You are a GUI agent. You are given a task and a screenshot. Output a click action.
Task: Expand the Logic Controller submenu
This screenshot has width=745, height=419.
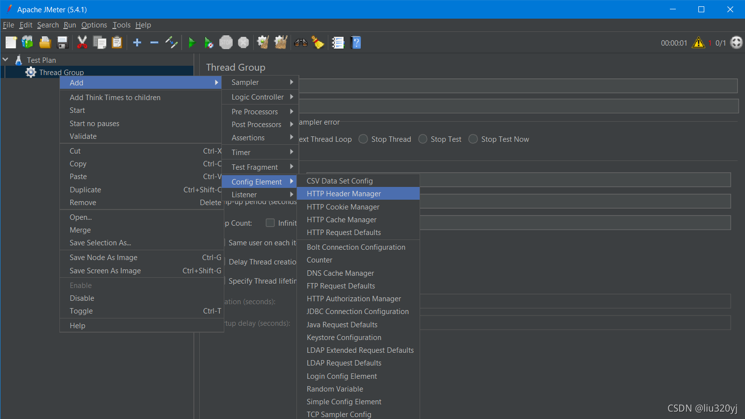click(259, 97)
